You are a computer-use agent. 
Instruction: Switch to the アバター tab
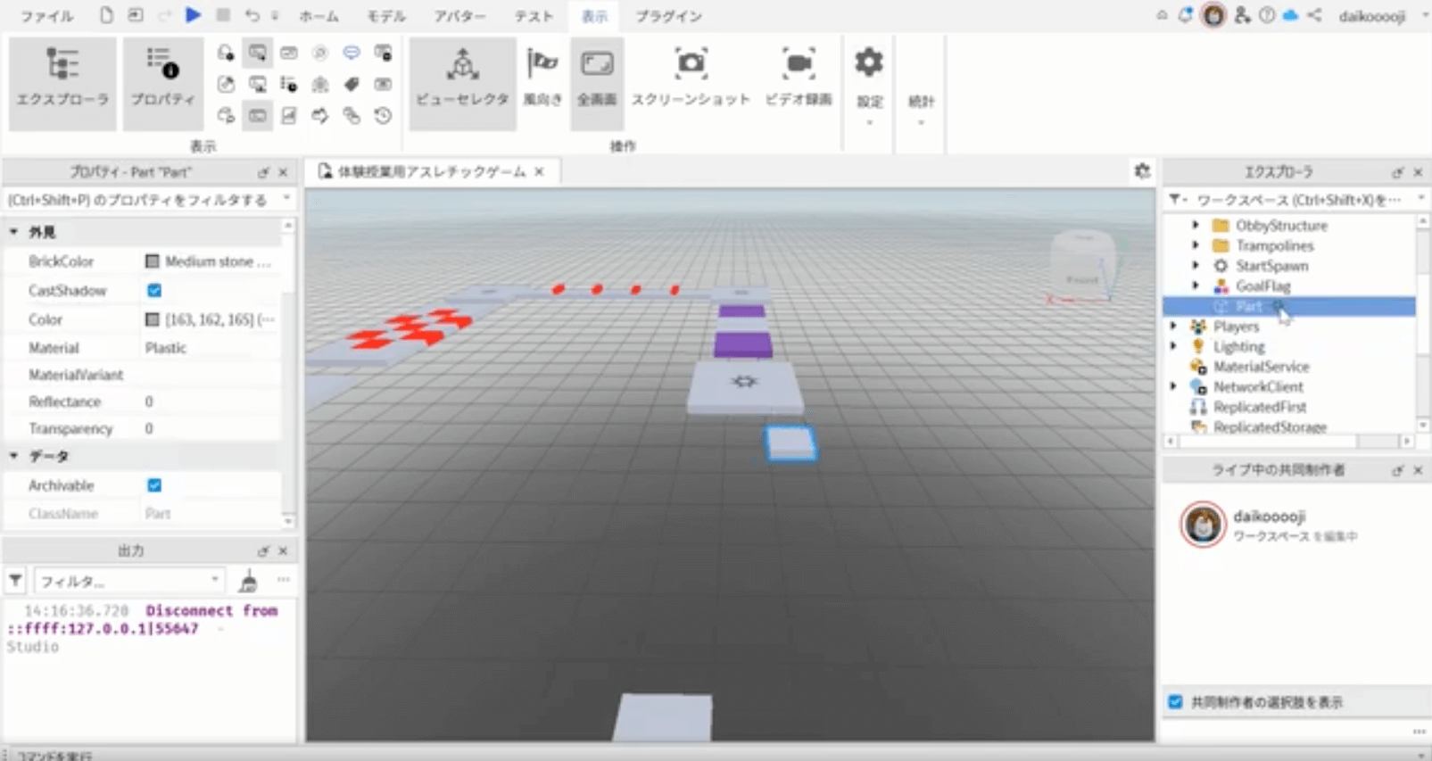click(x=459, y=16)
